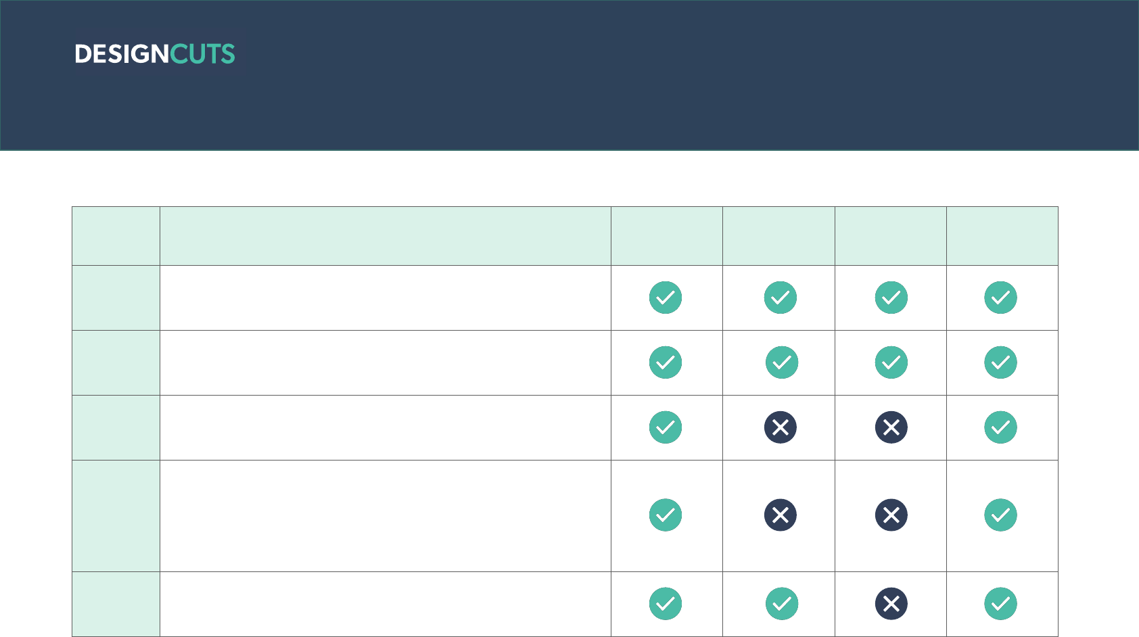1139x637 pixels.
Task: Click third-row checkmark in first icon column
Action: pyautogui.click(x=666, y=427)
